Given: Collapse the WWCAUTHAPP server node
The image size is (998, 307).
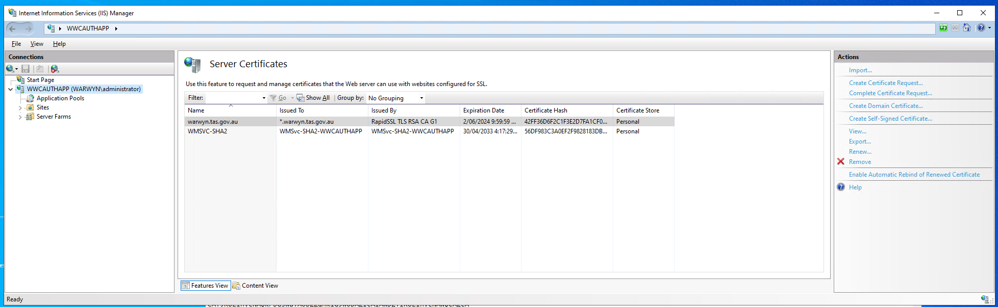Looking at the screenshot, I should 11,89.
